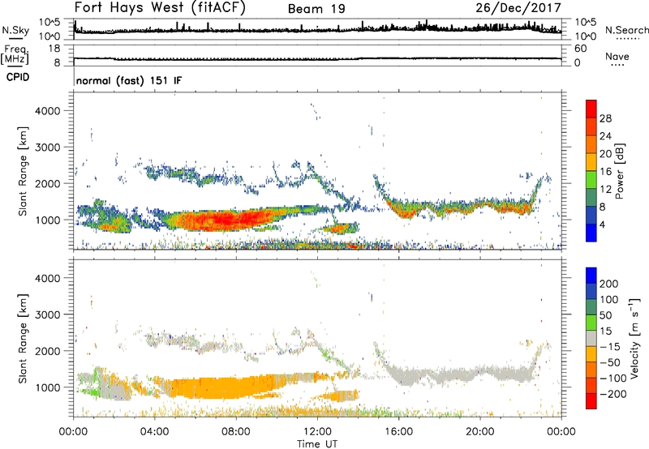Click the '-15' velocity colorbar label
The width and height of the screenshot is (649, 449).
click(610, 347)
